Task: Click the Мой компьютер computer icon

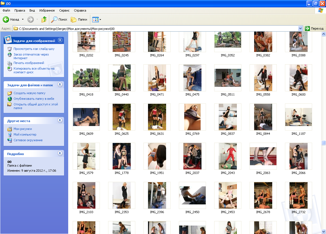Action: 10,134
